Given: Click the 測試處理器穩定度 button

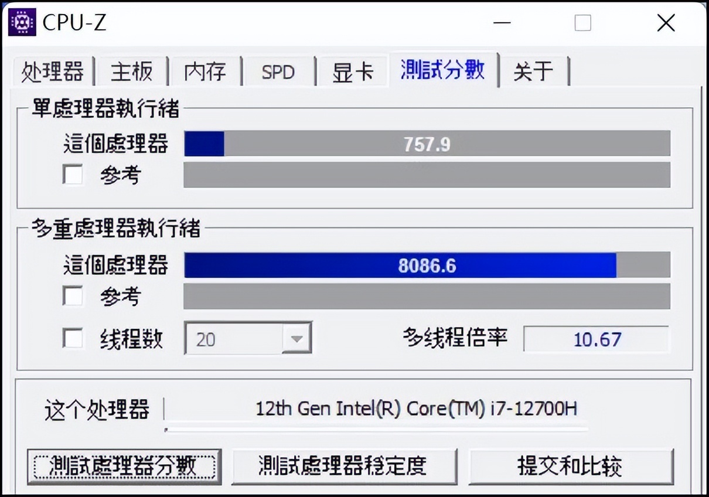Looking at the screenshot, I should coord(345,467).
